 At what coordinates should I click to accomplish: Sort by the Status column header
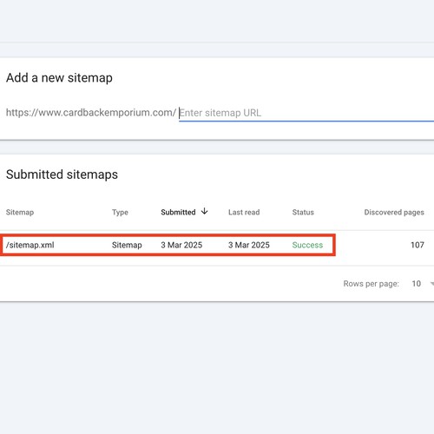click(303, 212)
